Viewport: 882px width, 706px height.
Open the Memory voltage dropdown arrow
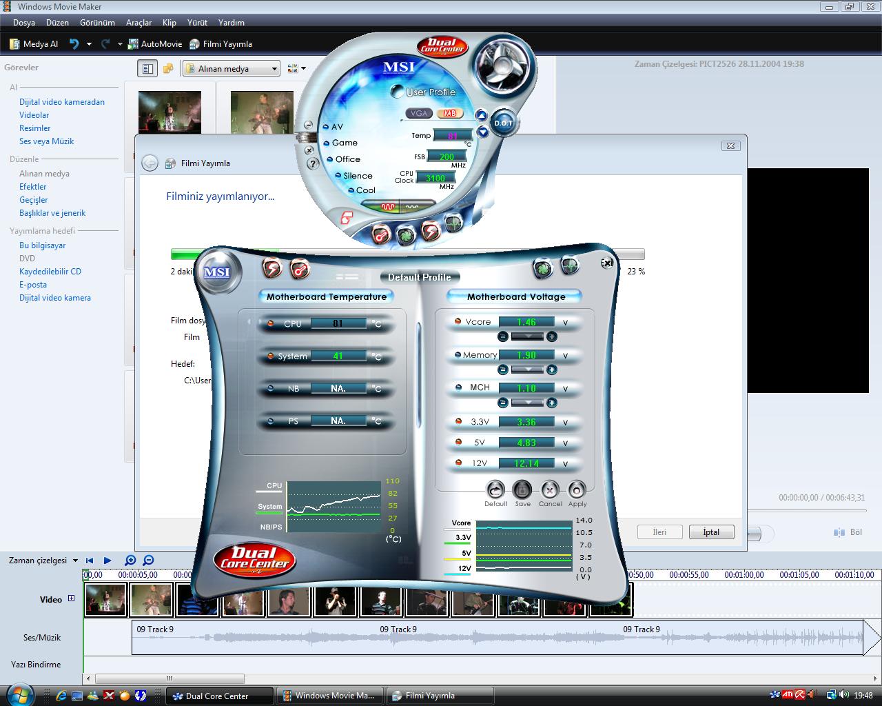[527, 370]
